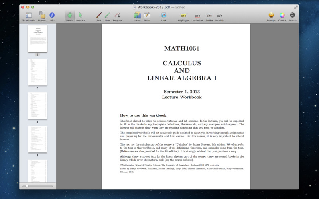Enable the Strike text tool
This screenshot has width=319, height=199.
(x=209, y=18)
